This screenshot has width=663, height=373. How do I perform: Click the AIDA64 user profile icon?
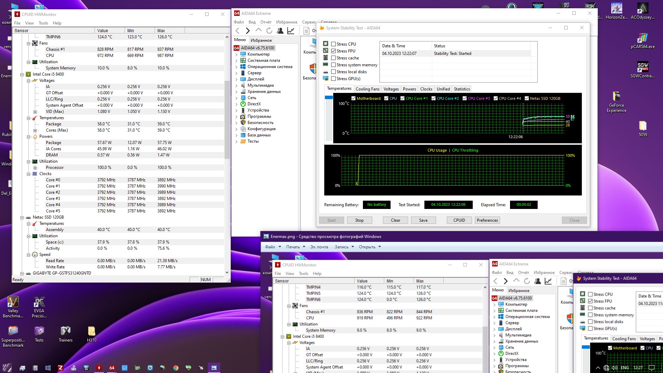(280, 31)
